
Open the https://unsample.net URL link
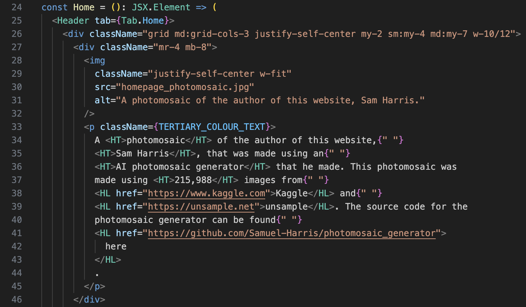point(201,206)
